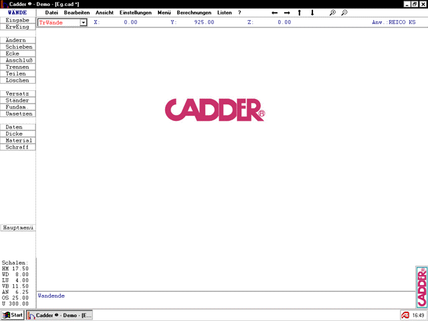The height and width of the screenshot is (321, 428).
Task: Click the Z coordinate value 0.00
Action: (284, 22)
